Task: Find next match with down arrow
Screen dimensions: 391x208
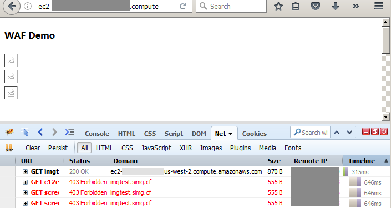Action: coord(349,132)
